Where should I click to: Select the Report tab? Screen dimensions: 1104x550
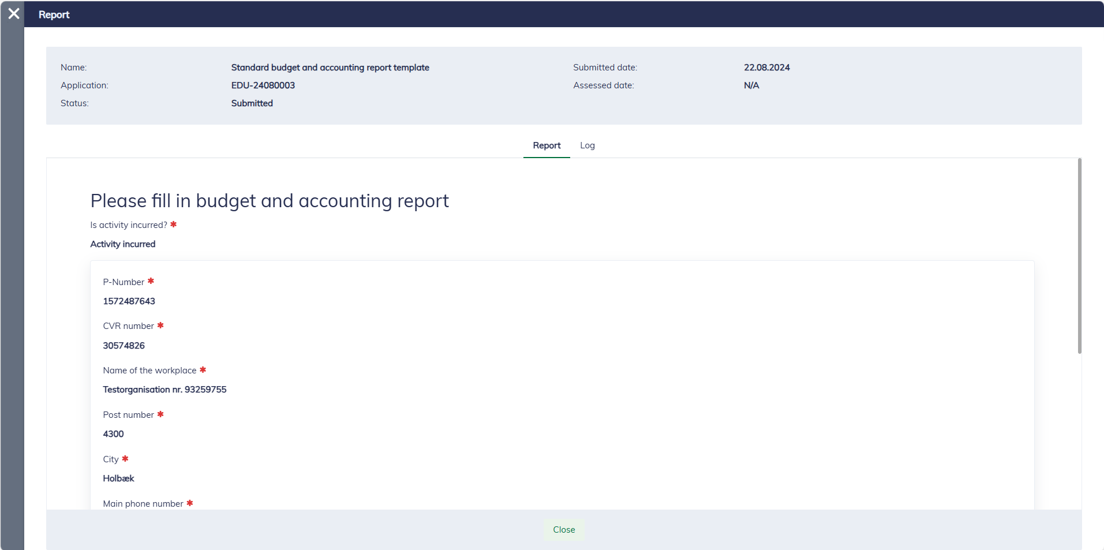click(x=546, y=145)
